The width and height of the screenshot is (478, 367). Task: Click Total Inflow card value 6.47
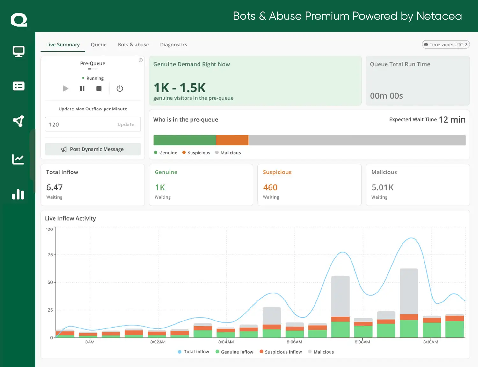(54, 187)
